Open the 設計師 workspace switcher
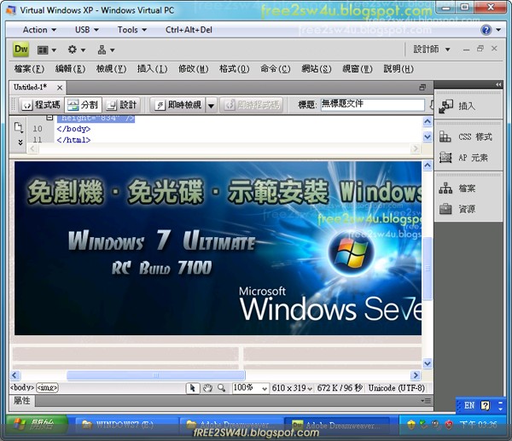This screenshot has height=441, width=512. pyautogui.click(x=432, y=49)
